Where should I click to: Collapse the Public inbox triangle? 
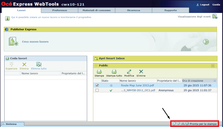coord(96,66)
